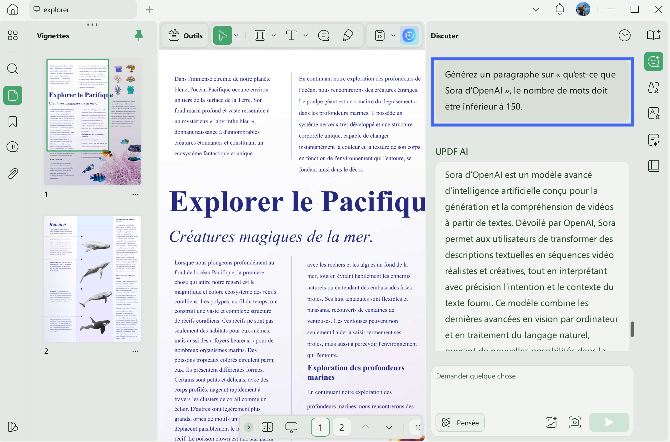The width and height of the screenshot is (670, 442).
Task: Select the user prompt message bubble
Action: click(x=532, y=92)
